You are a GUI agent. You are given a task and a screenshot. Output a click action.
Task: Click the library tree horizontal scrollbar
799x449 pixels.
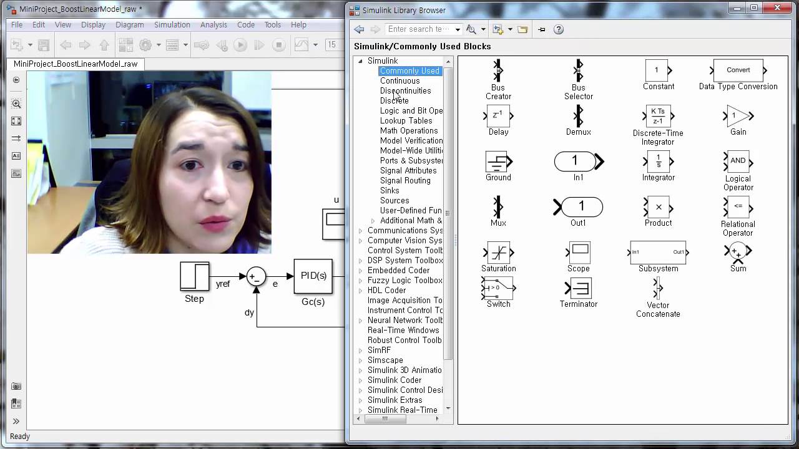pyautogui.click(x=385, y=419)
